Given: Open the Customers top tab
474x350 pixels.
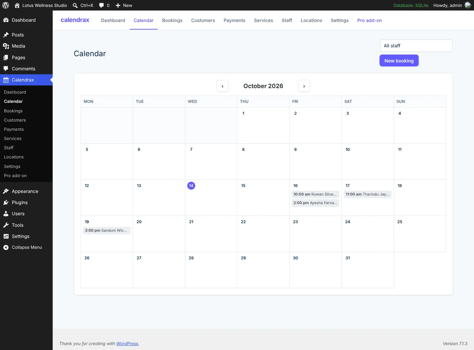Looking at the screenshot, I should click(203, 20).
